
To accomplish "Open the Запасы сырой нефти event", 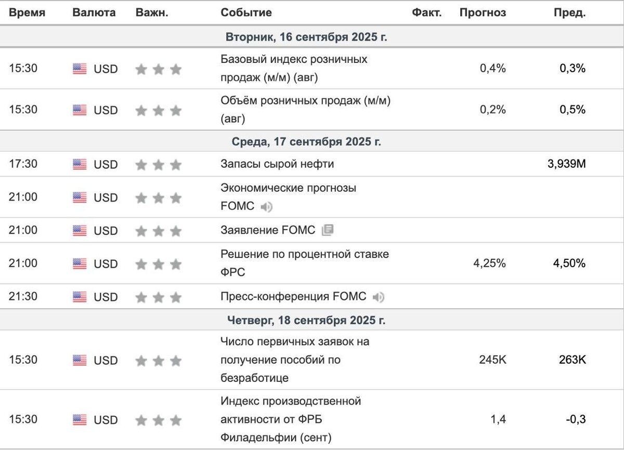I will tap(277, 164).
